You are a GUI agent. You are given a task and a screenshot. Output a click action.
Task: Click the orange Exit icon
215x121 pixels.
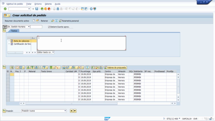(46, 9)
